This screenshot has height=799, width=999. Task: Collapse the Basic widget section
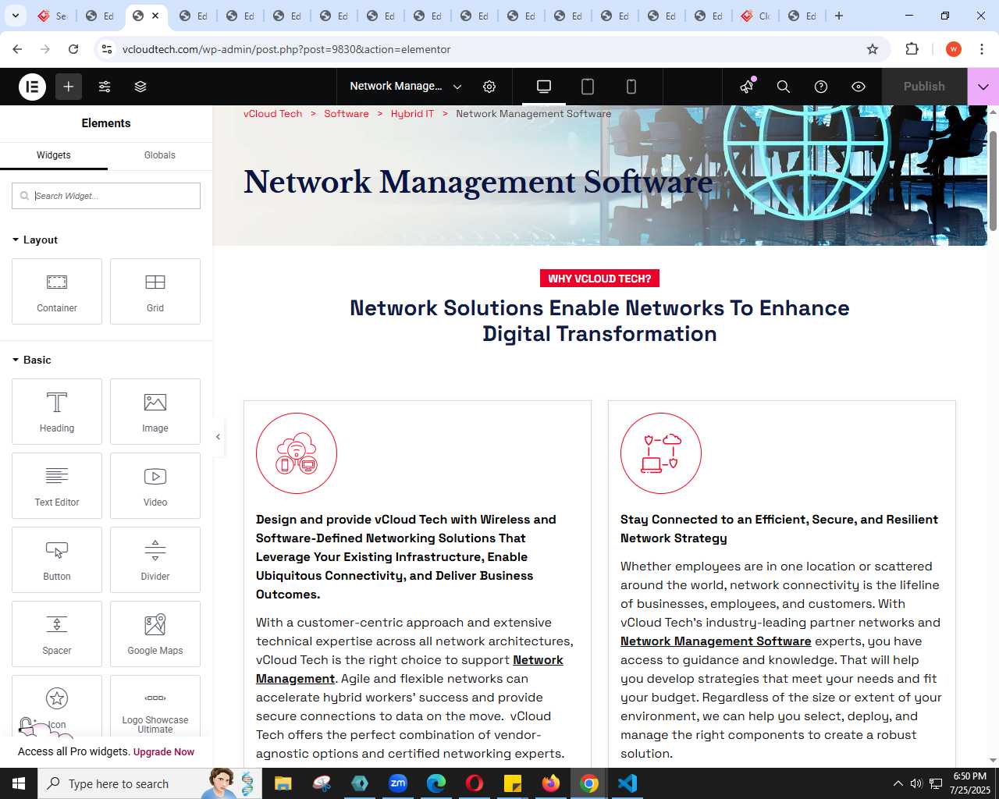pyautogui.click(x=32, y=360)
